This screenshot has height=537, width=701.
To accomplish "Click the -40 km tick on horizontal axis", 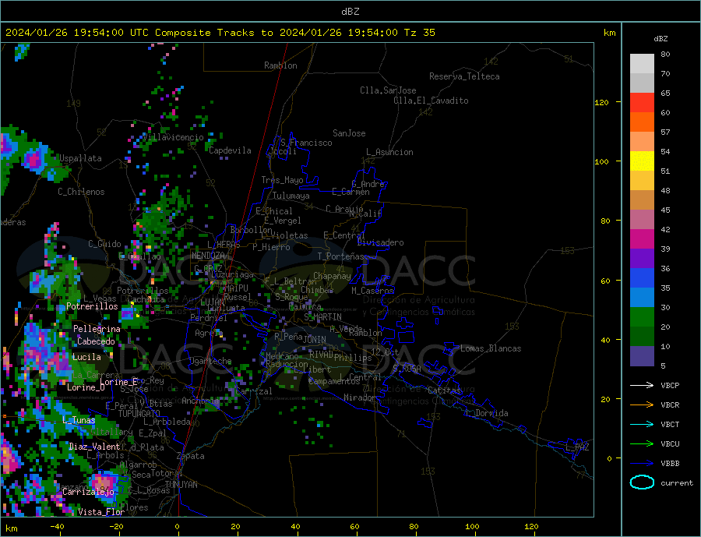I will [x=57, y=527].
